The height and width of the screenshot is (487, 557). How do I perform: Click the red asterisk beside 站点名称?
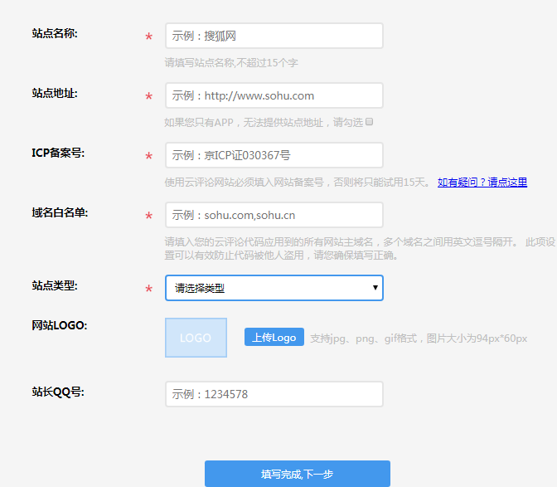(148, 37)
